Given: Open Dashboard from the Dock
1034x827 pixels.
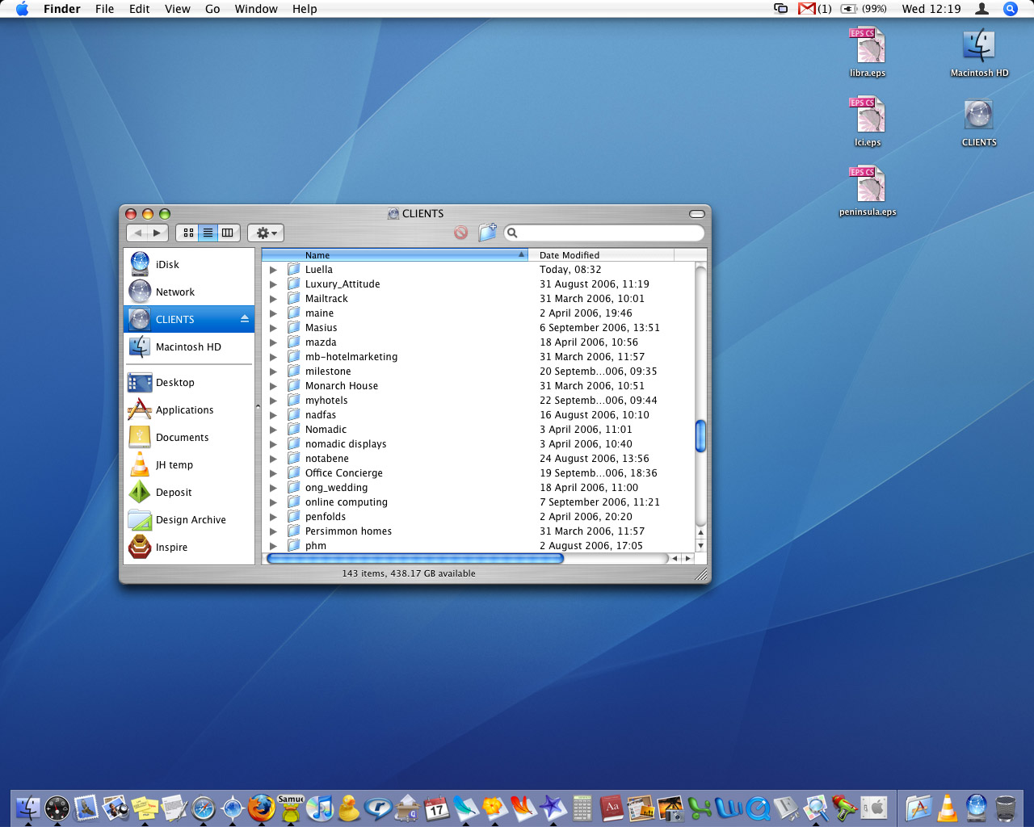Looking at the screenshot, I should pos(57,807).
